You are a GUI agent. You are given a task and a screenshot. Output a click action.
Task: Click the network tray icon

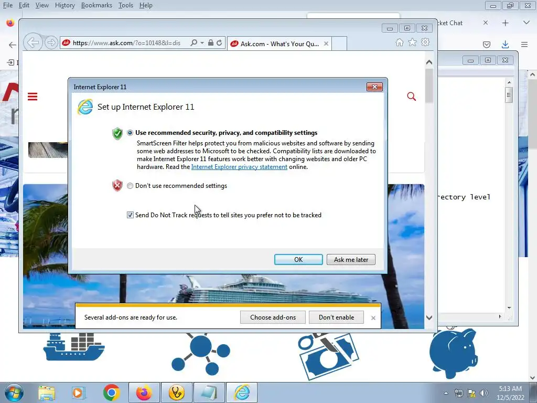tap(458, 393)
